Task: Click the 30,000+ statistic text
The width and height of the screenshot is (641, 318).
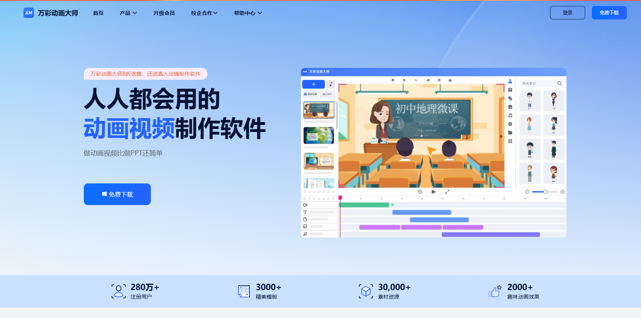Action: pyautogui.click(x=394, y=287)
